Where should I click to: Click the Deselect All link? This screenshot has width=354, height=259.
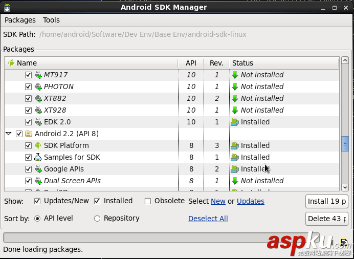click(x=208, y=219)
